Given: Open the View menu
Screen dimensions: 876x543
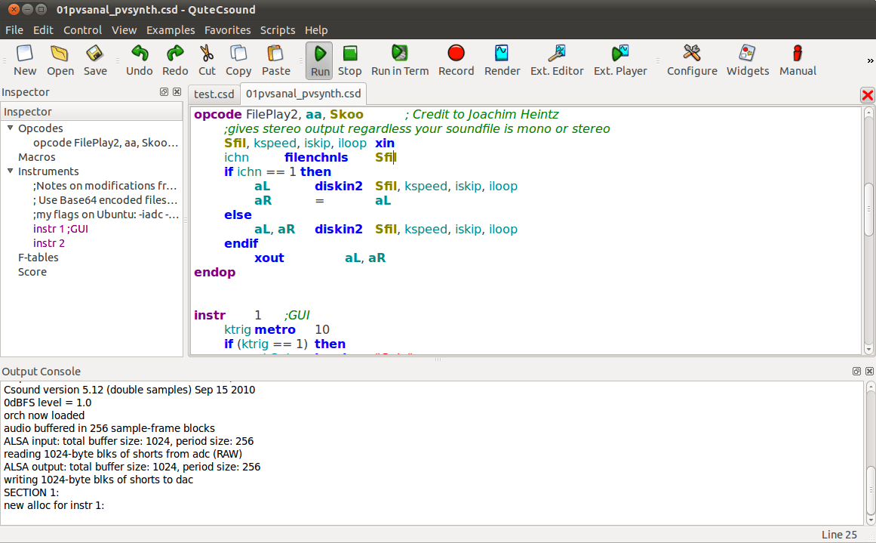Looking at the screenshot, I should [x=124, y=30].
